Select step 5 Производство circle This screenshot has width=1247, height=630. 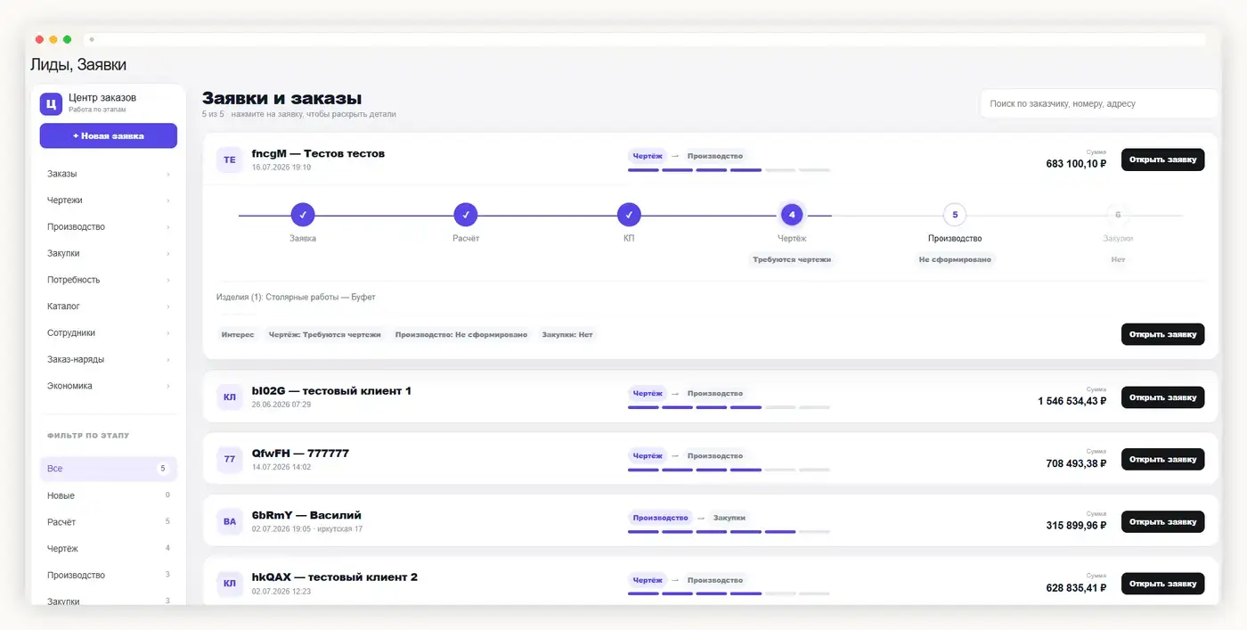point(955,215)
